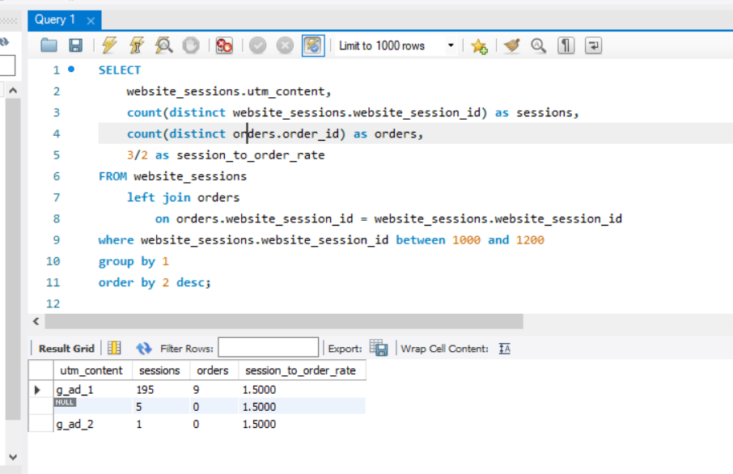
Task: Execute the query with lightning bolt icon
Action: point(109,45)
